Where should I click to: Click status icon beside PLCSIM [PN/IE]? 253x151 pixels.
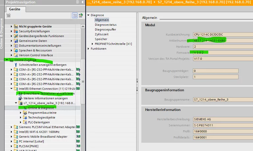click(x=78, y=146)
